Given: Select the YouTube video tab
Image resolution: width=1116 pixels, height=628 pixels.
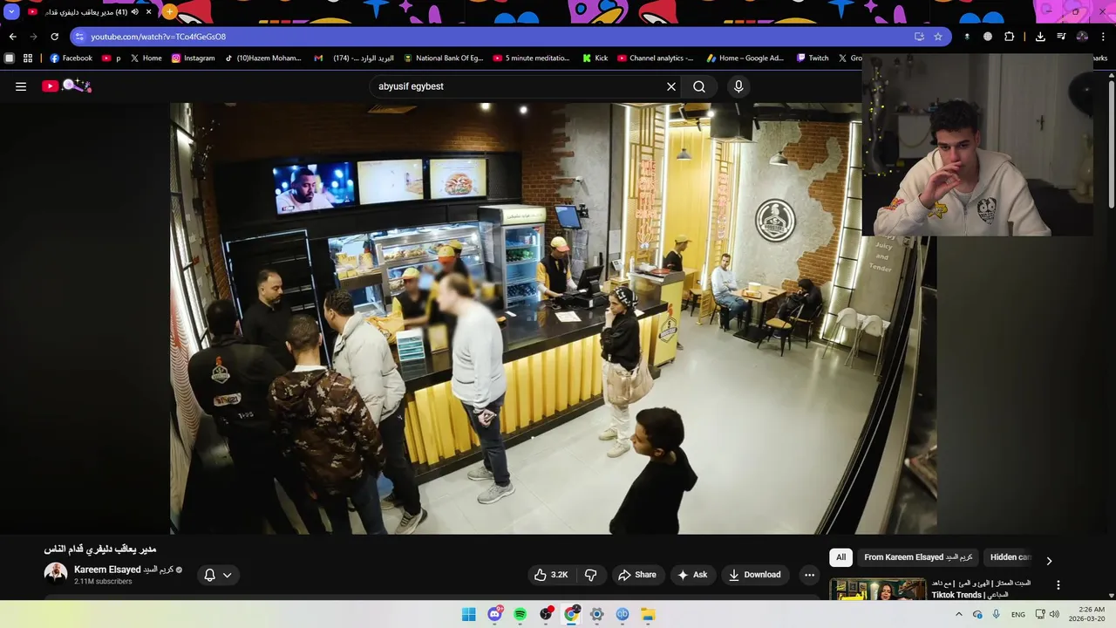Looking at the screenshot, I should point(90,12).
